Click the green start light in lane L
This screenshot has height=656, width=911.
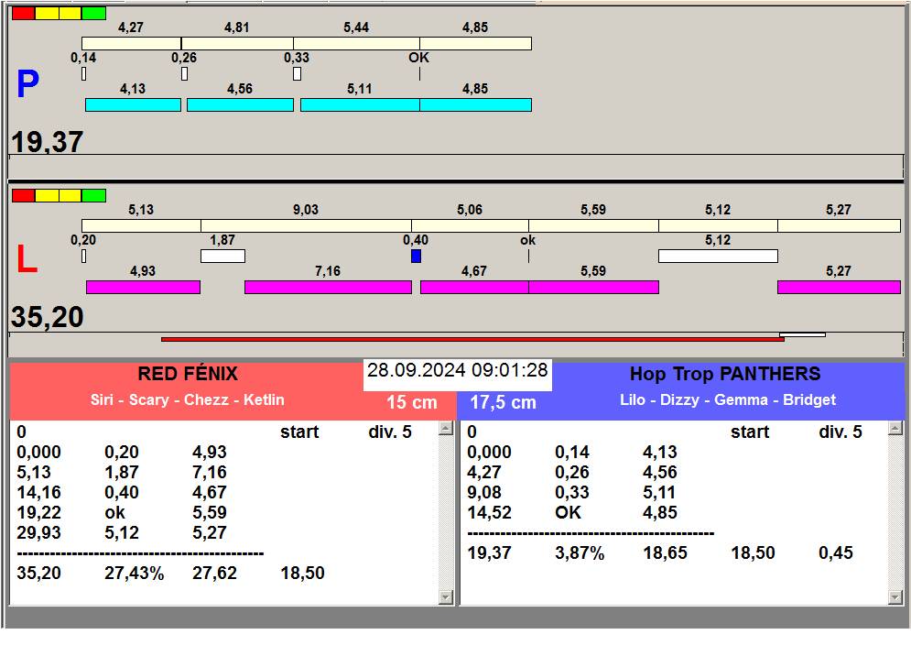93,196
